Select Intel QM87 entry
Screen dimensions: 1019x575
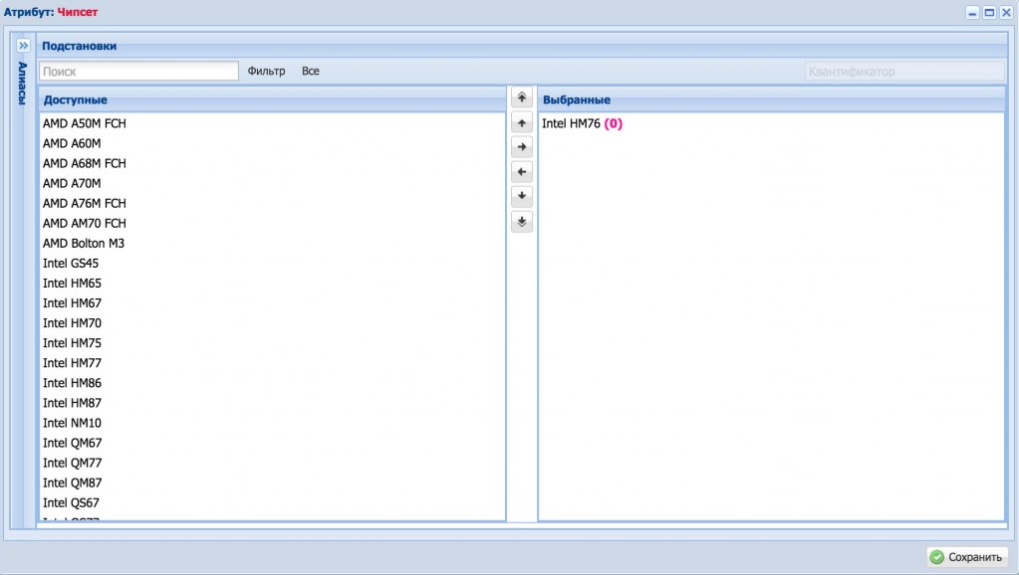coord(272,482)
